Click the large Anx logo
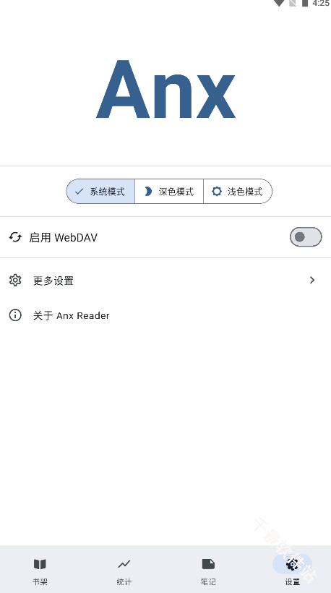Screen dimensions: 331x593 (165, 90)
